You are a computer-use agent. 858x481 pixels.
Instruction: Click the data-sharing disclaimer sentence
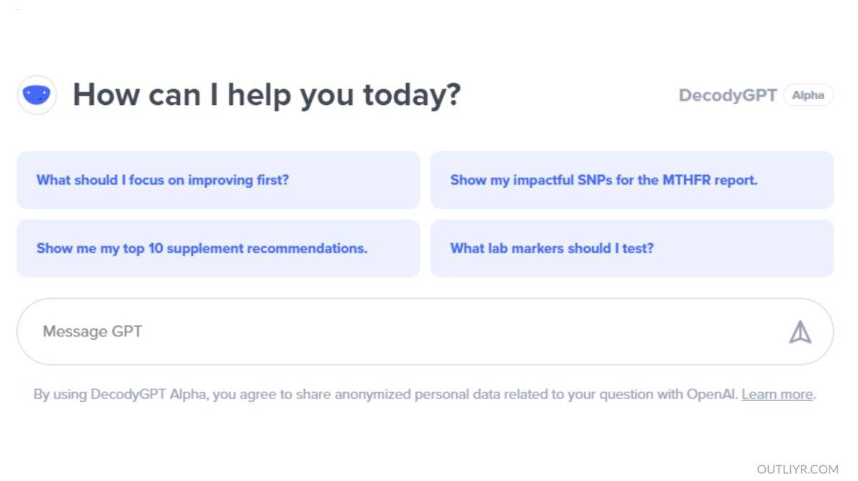[386, 395]
